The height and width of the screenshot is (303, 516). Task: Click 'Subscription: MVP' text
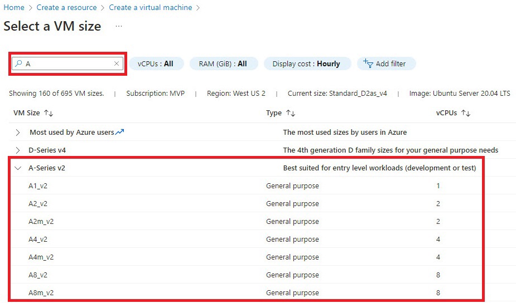coord(155,94)
